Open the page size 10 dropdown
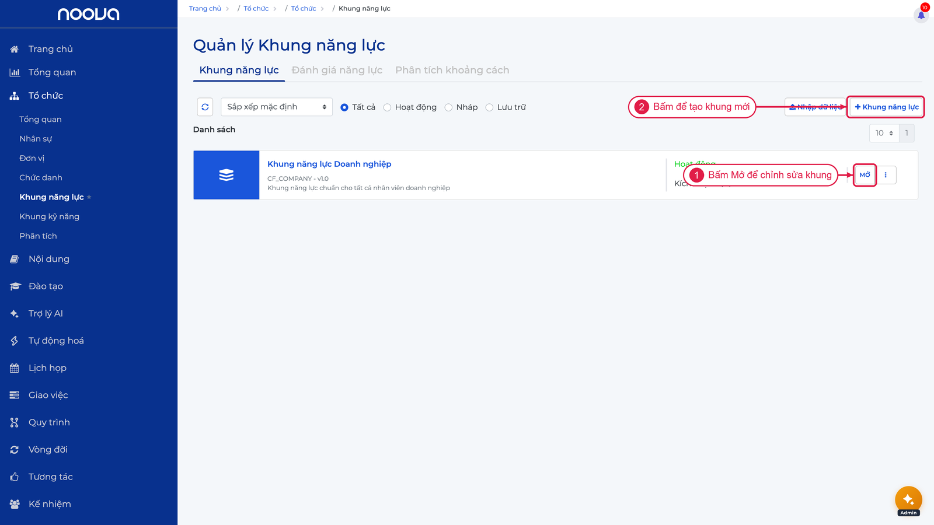The height and width of the screenshot is (525, 934). tap(884, 133)
